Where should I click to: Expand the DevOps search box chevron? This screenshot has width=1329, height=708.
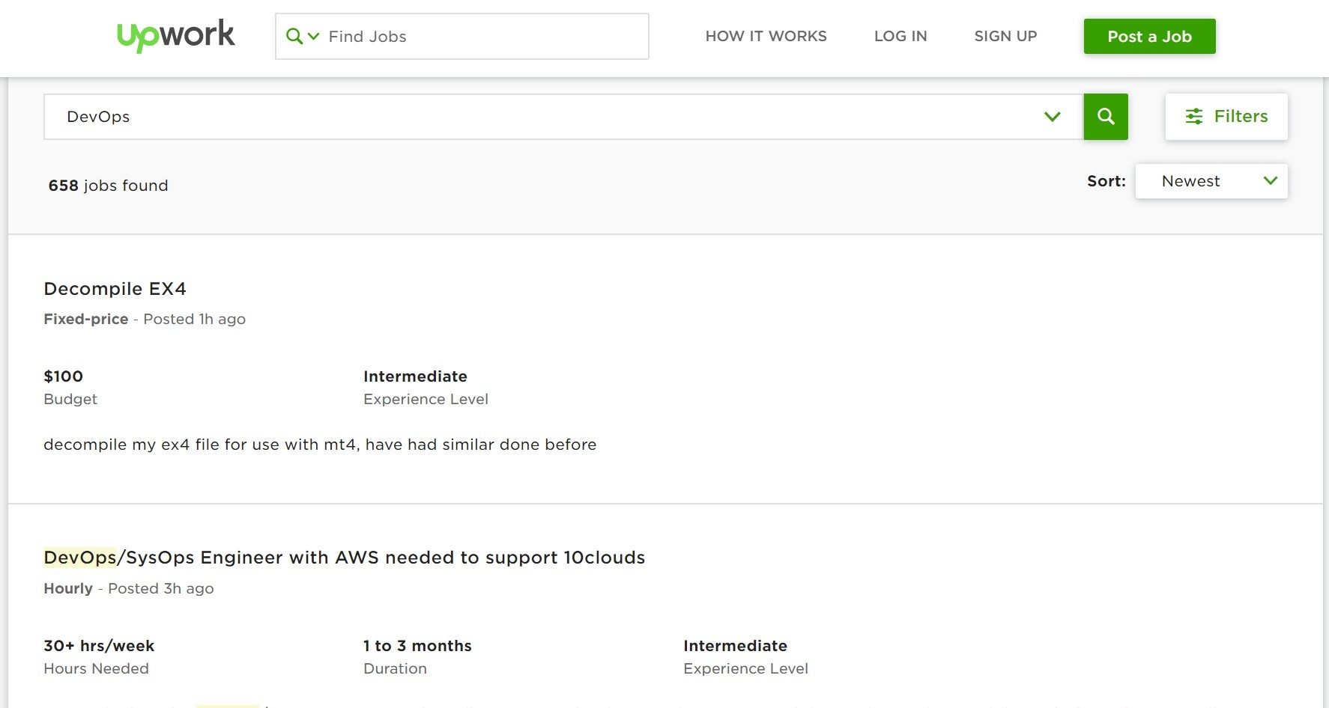[x=1052, y=117]
